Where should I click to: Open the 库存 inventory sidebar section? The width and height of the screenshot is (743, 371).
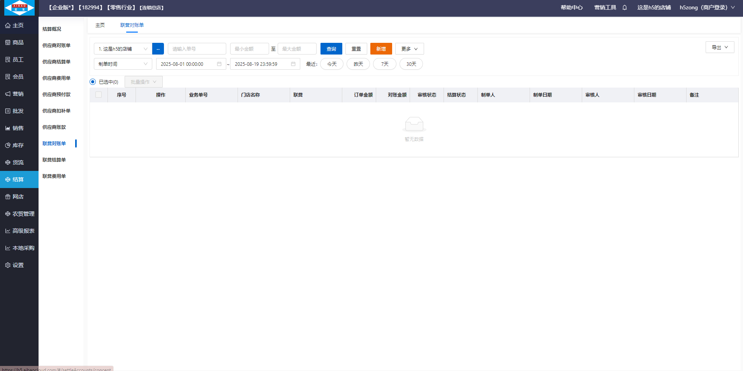pos(18,145)
